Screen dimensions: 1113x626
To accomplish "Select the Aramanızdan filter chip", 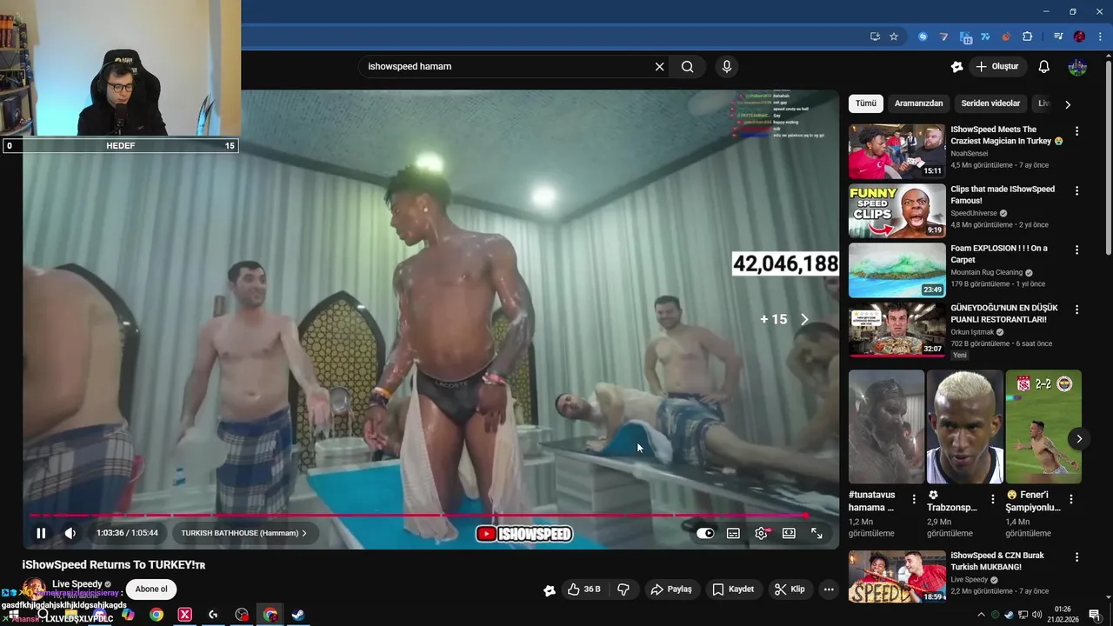I will [x=919, y=103].
